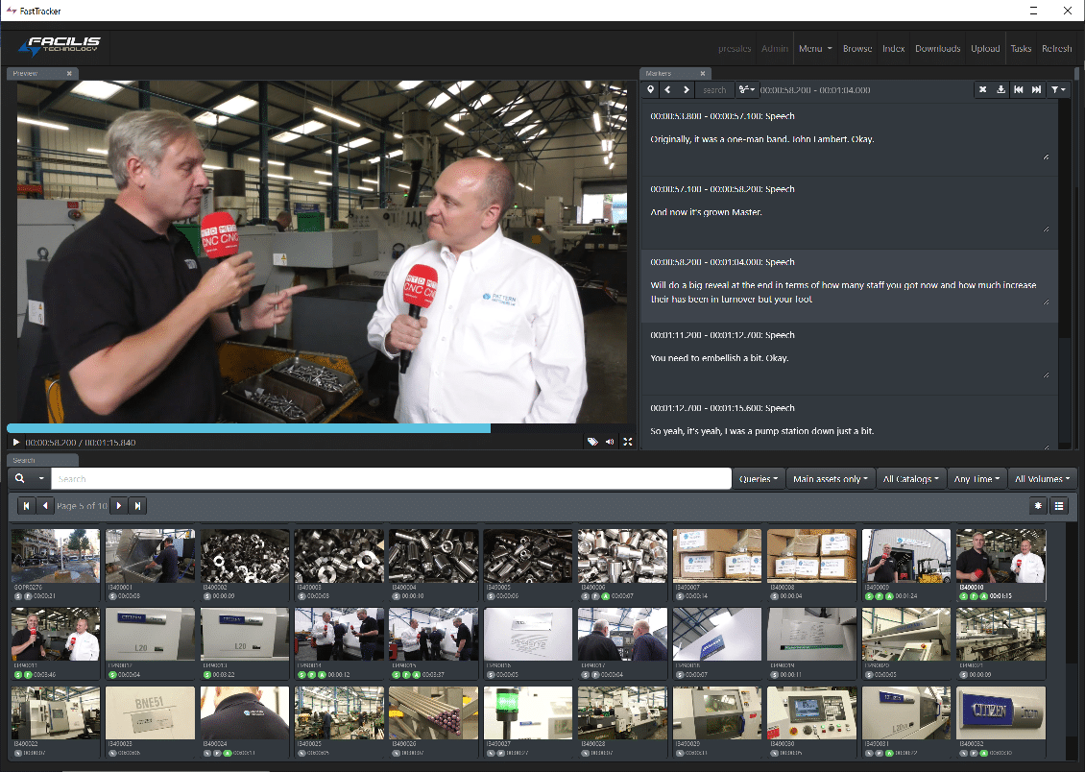This screenshot has height=772, width=1085.
Task: Expand the video to fullscreen
Action: point(627,442)
